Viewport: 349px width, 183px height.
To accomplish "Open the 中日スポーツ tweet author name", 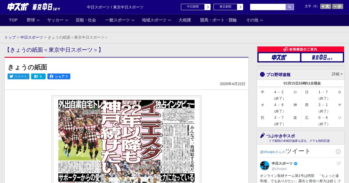I will pos(282,164).
